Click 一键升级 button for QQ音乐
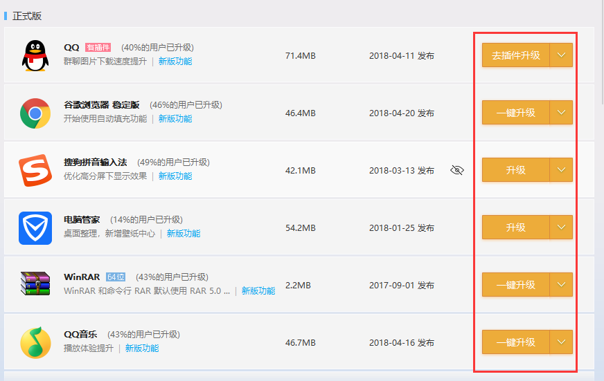 point(516,342)
